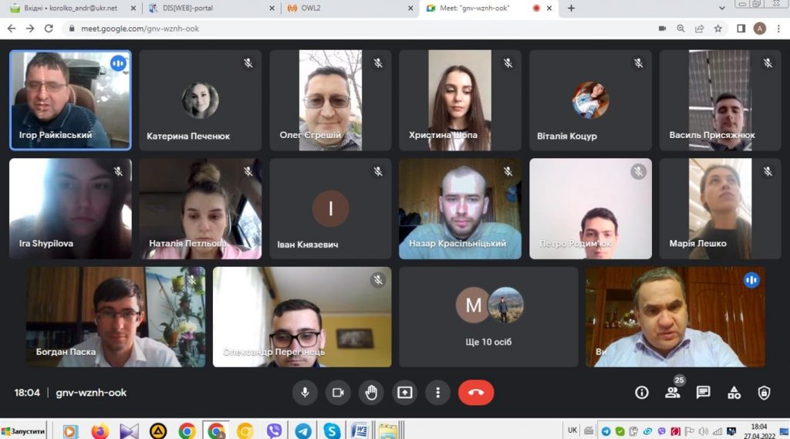Open host controls shield icon
The image size is (790, 439).
764,393
